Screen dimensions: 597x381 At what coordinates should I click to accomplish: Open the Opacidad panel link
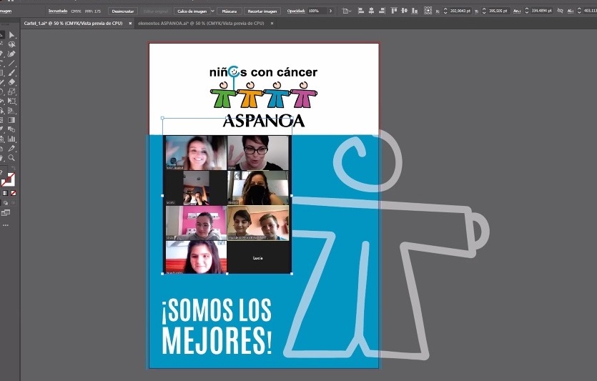[296, 11]
